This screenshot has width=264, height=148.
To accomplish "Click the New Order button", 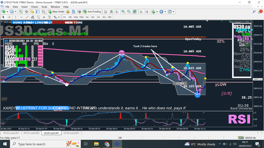I will (x=56, y=12).
